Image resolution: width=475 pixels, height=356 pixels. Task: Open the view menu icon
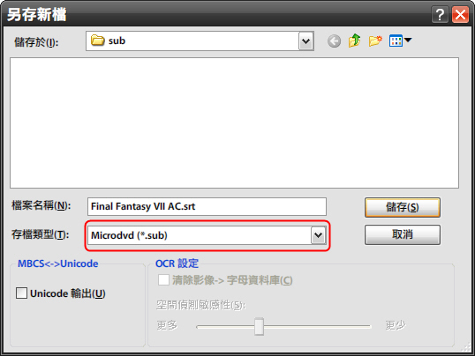click(x=396, y=41)
